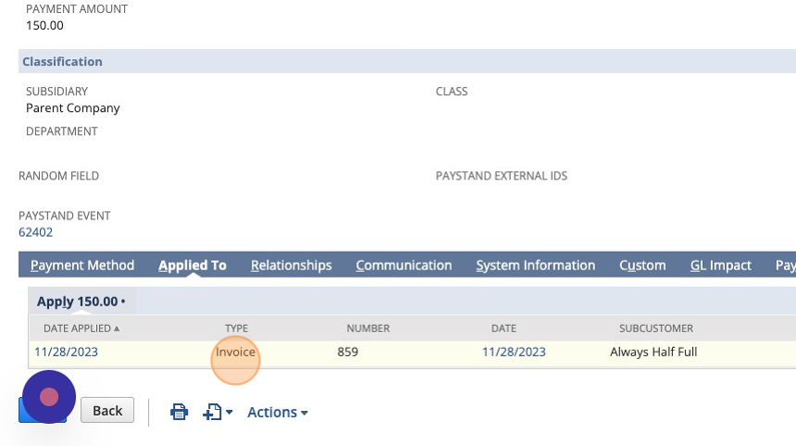The image size is (796, 446).
Task: Show the GL Impact tab
Action: pyautogui.click(x=720, y=265)
